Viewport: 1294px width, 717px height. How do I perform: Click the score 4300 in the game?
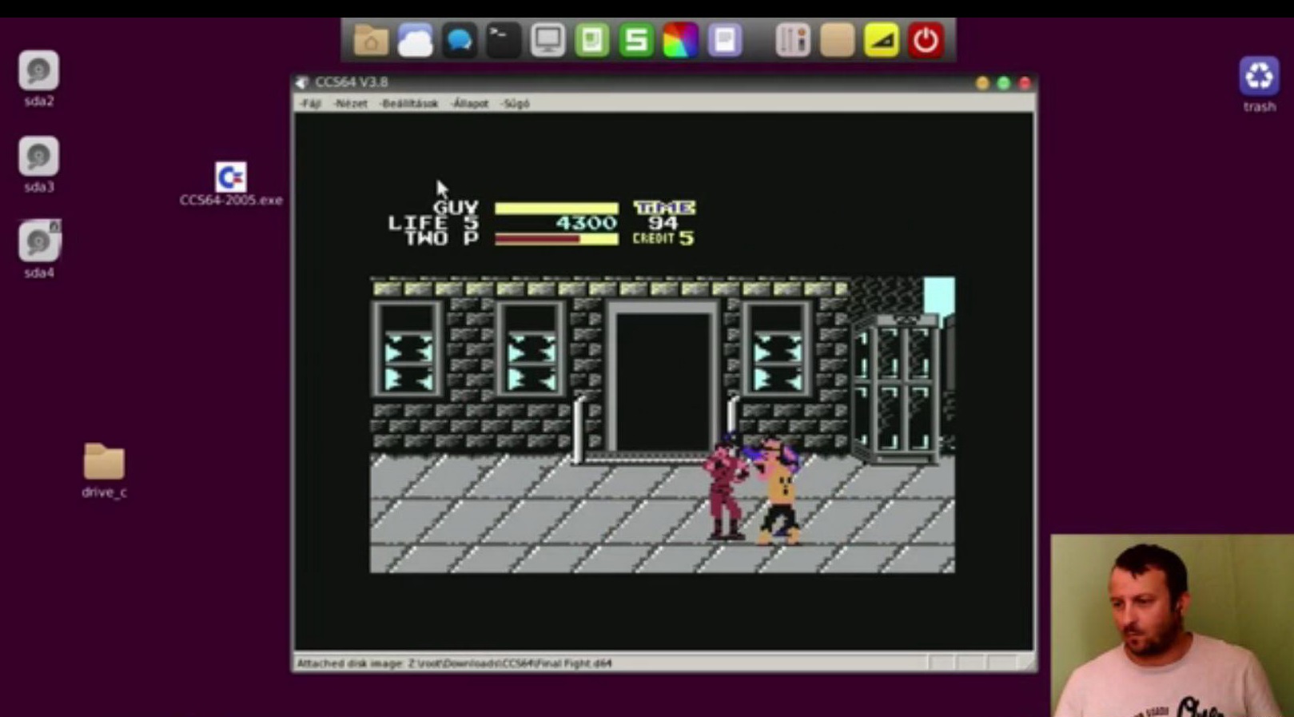[x=586, y=223]
